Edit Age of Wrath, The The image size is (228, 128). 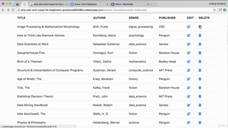[188, 79]
